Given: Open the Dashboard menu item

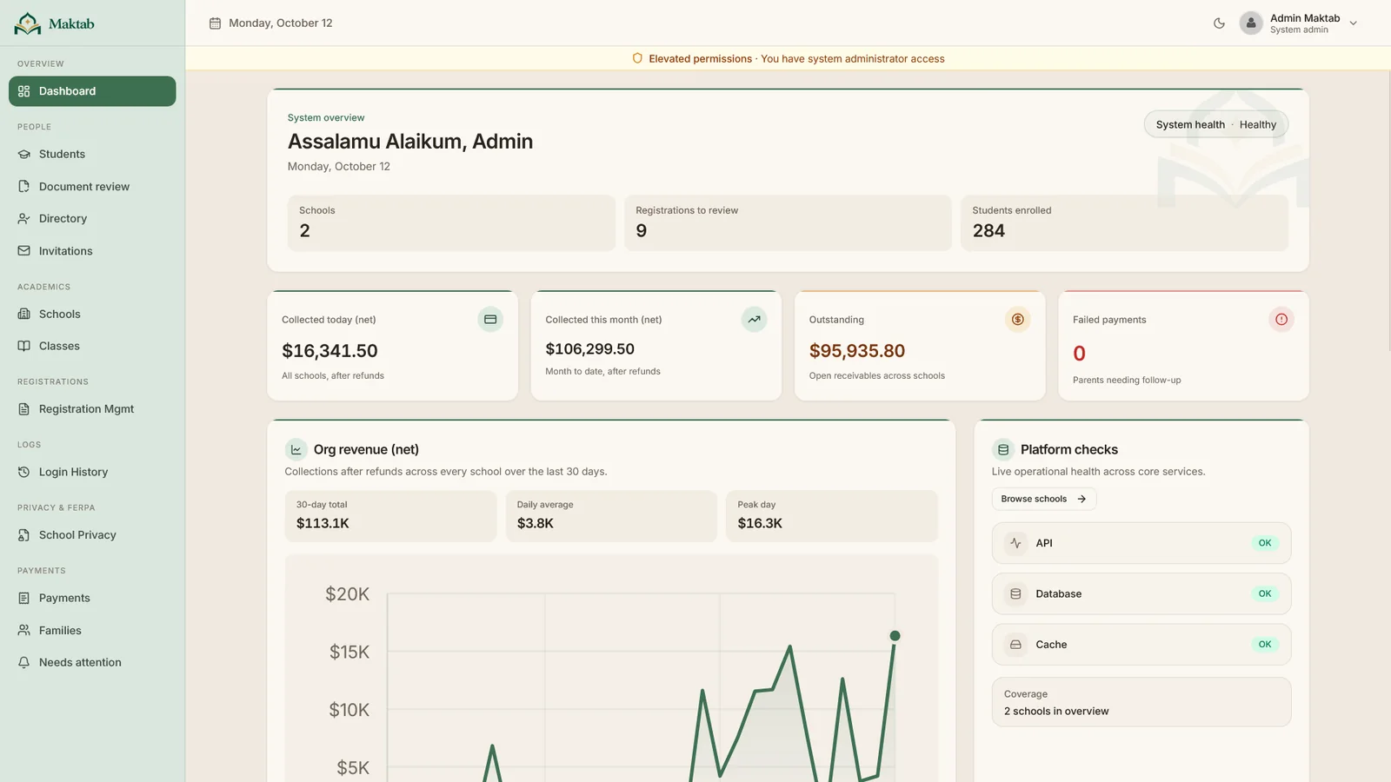Looking at the screenshot, I should point(92,91).
